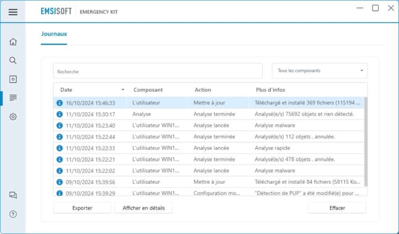Select the Logs icon in sidebar

(13, 98)
